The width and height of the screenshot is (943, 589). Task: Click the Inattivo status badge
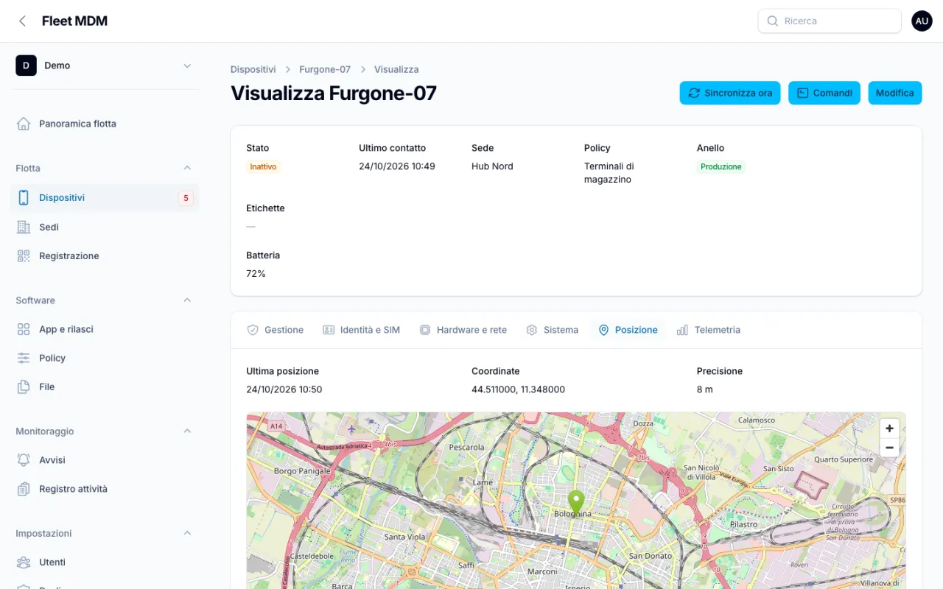[263, 167]
